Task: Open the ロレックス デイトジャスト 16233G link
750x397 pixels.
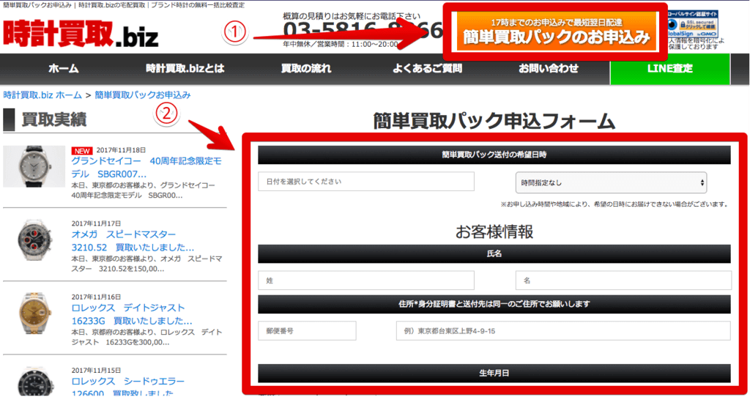Action: 132,314
